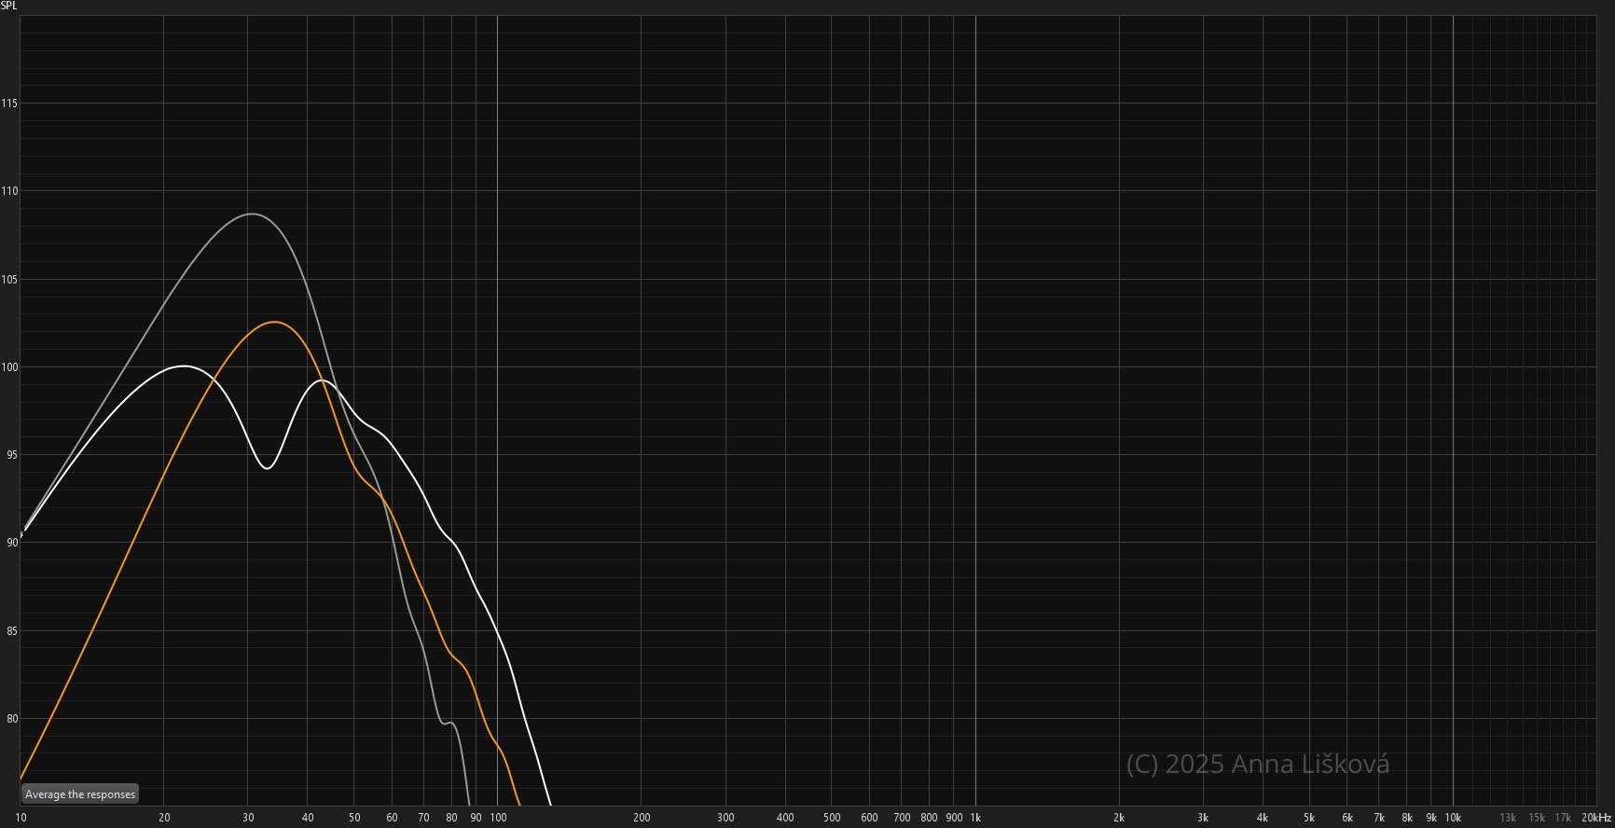Screen dimensions: 1615x828
Task: Click the peak of the gray curve
Action: (252, 214)
